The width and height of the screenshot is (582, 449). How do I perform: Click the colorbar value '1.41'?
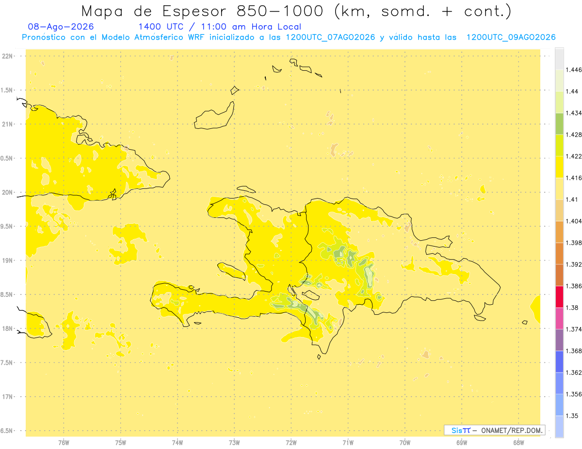pyautogui.click(x=572, y=200)
